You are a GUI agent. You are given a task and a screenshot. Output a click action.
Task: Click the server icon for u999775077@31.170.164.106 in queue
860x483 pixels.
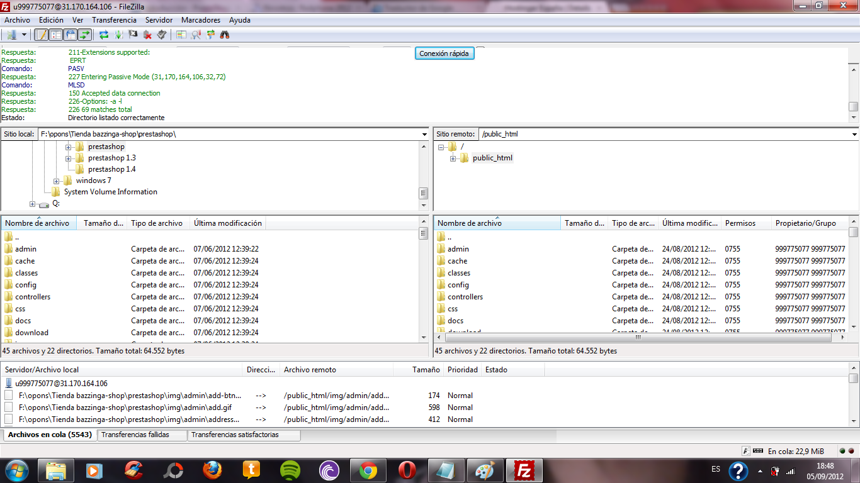[x=9, y=383]
